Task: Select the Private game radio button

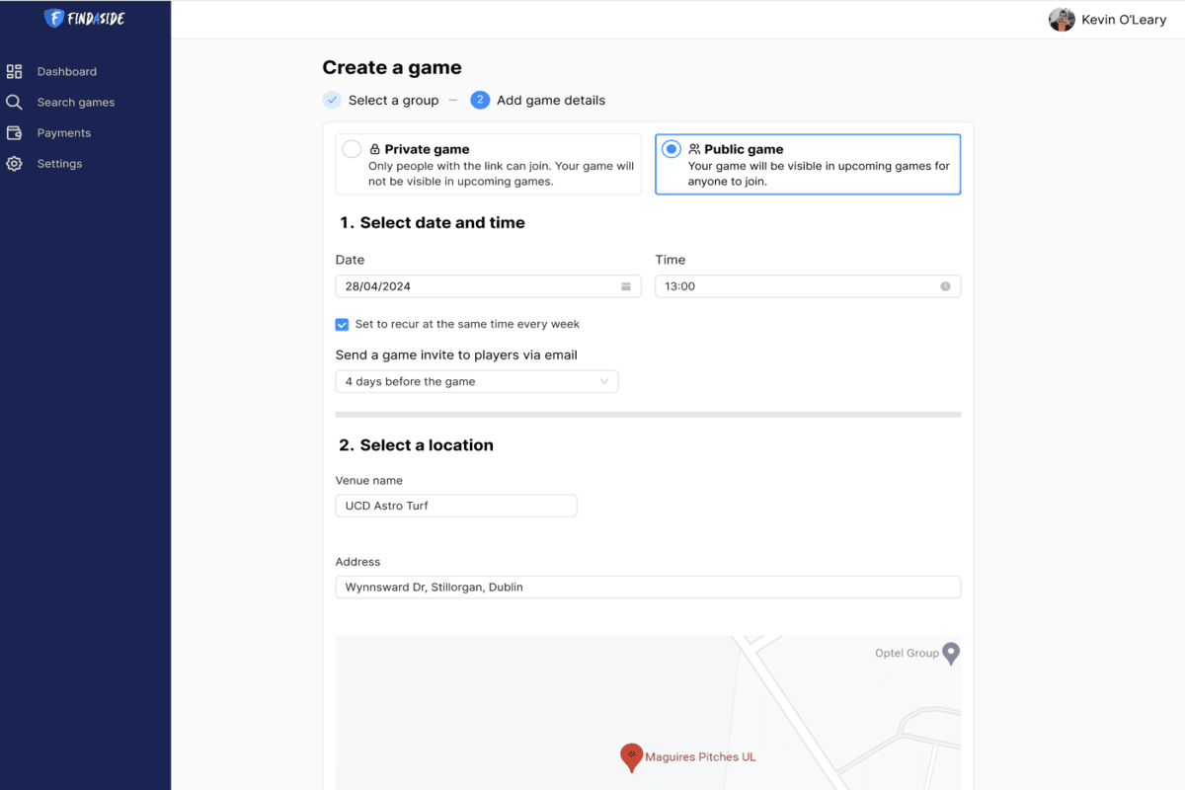Action: (x=352, y=149)
